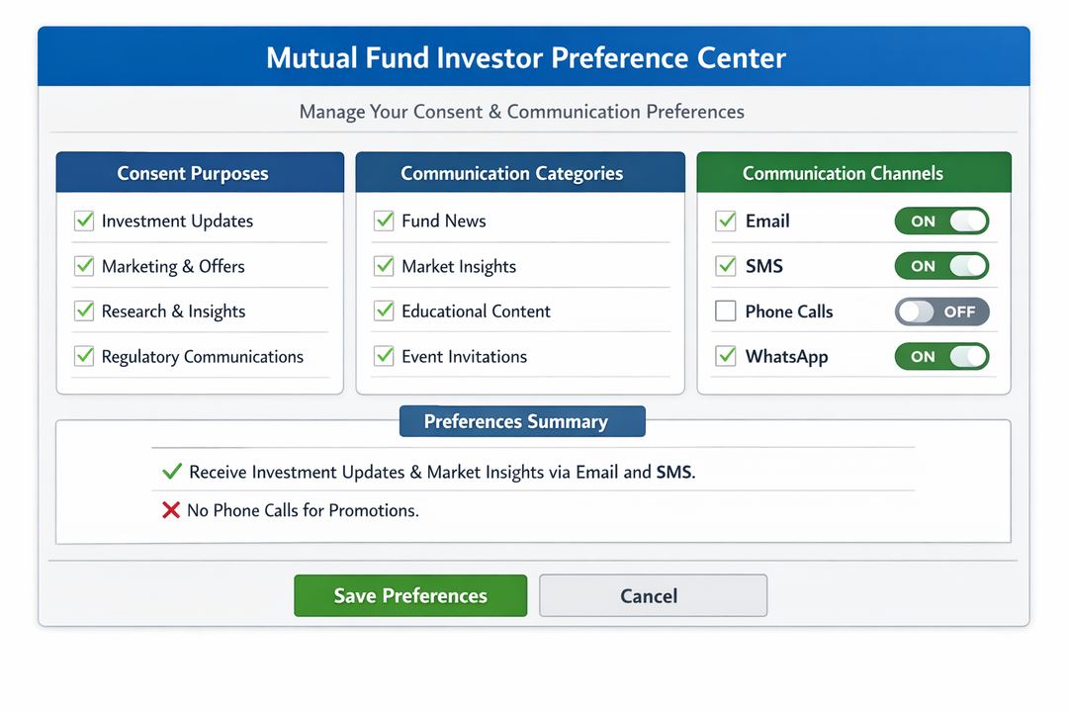The width and height of the screenshot is (1068, 712).
Task: Turn off the SMS switch
Action: pos(941,266)
